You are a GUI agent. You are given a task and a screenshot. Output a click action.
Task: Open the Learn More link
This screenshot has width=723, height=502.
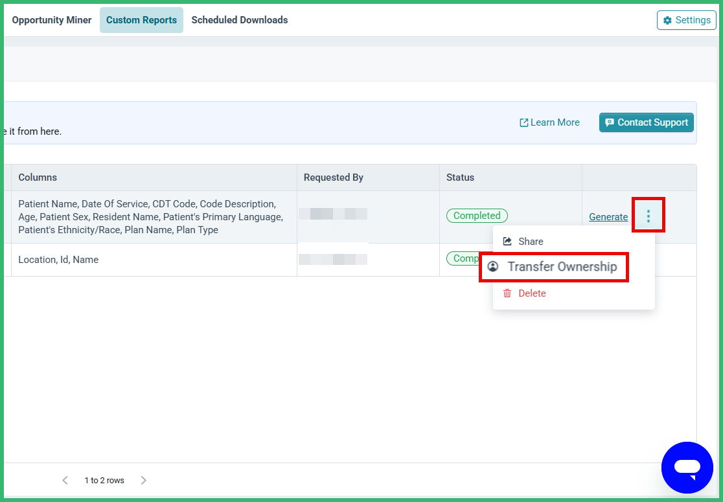(554, 122)
